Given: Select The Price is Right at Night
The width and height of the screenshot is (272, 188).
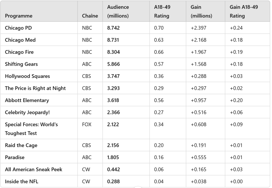Looking at the screenshot, I should [x=35, y=88].
